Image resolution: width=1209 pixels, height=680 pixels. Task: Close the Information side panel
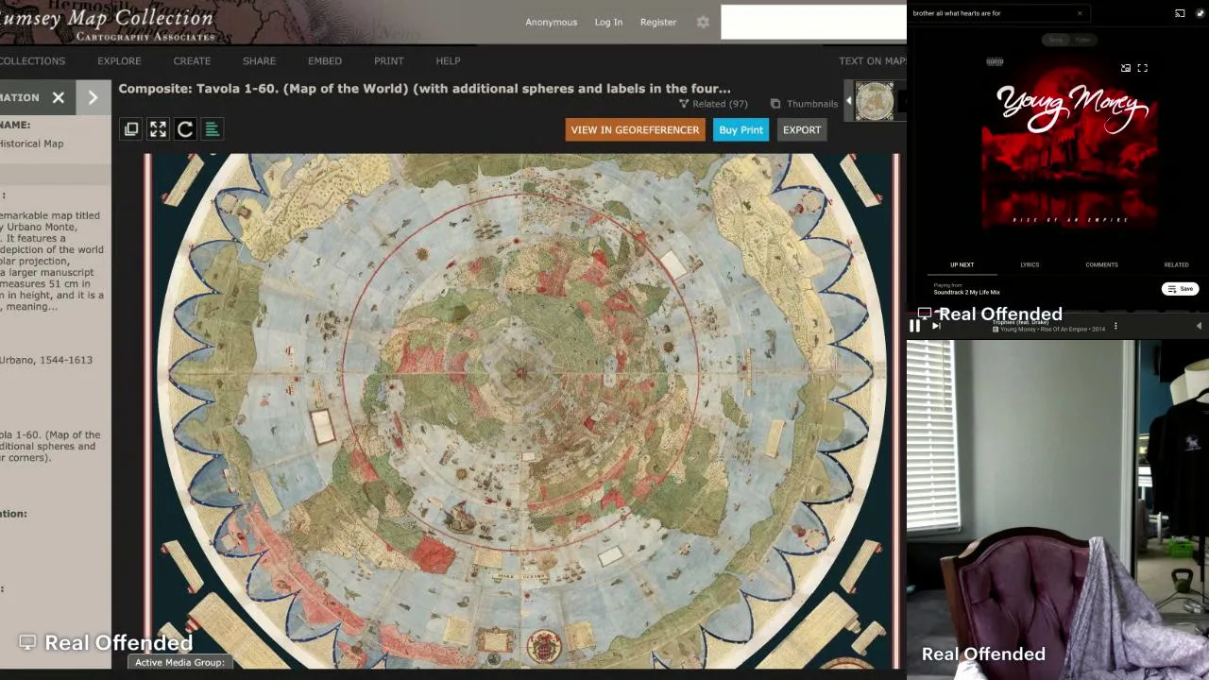59,97
